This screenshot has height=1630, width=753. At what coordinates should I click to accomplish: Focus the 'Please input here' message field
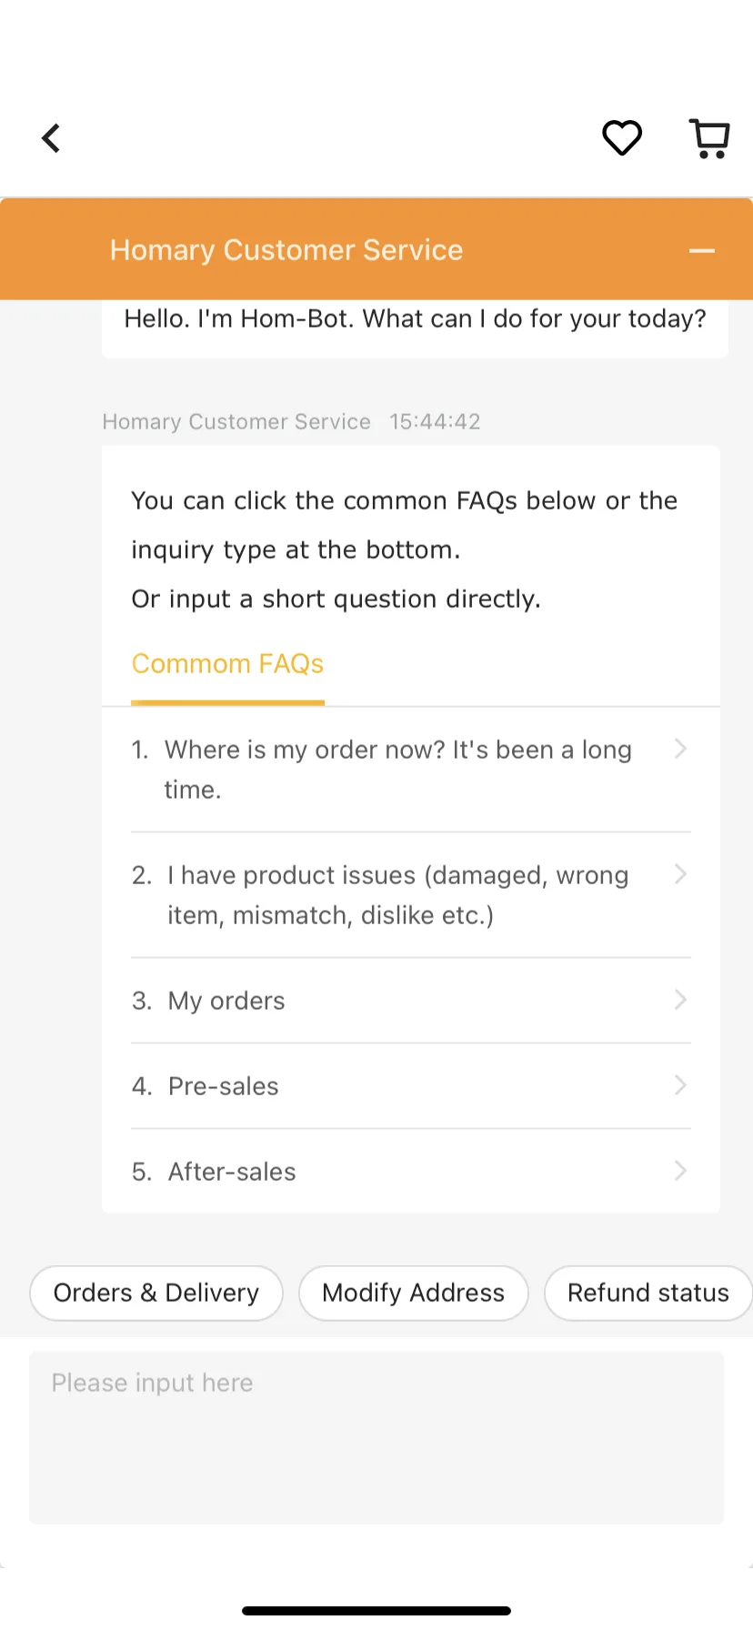pyautogui.click(x=376, y=1437)
